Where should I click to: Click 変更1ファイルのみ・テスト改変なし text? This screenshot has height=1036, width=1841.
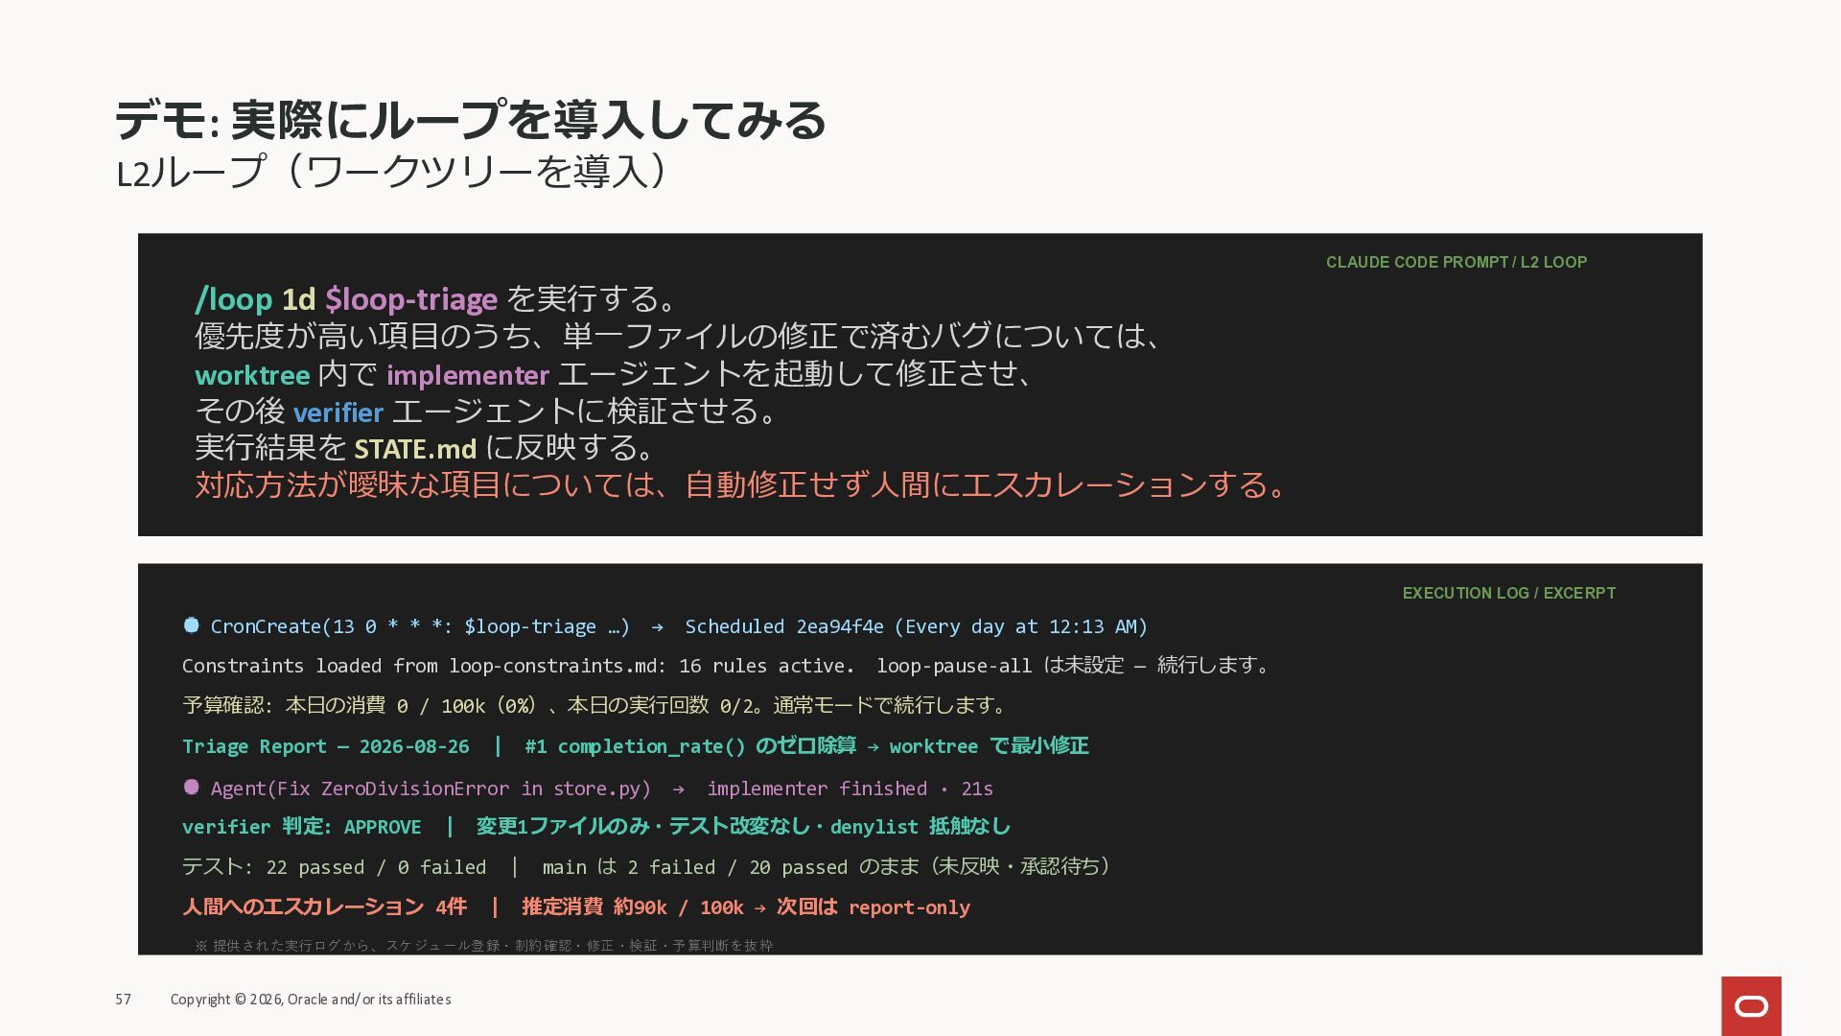(x=643, y=827)
